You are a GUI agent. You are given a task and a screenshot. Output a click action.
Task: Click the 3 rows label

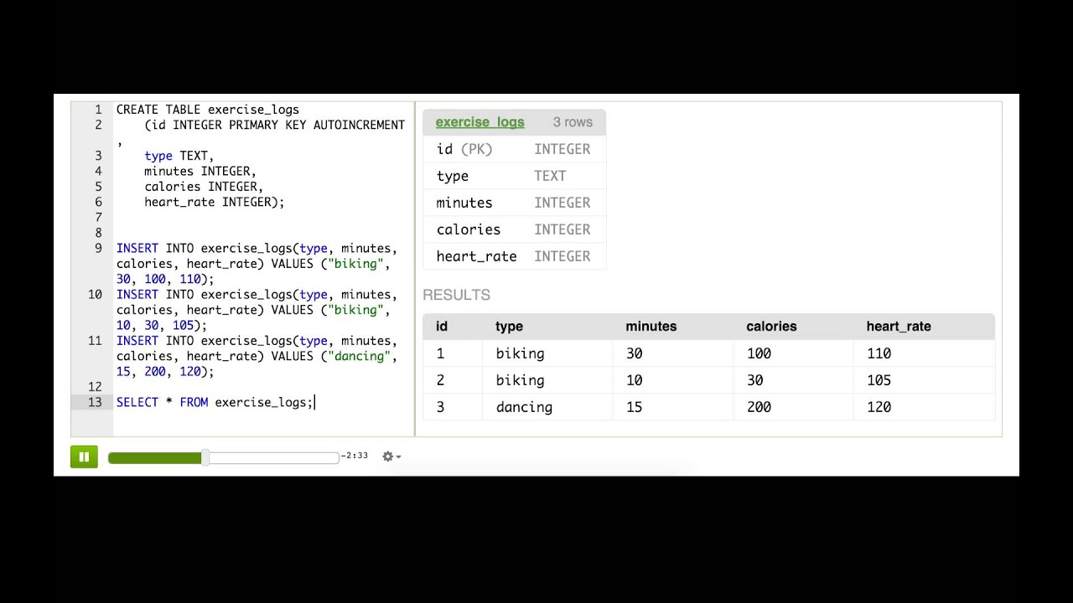(x=573, y=122)
